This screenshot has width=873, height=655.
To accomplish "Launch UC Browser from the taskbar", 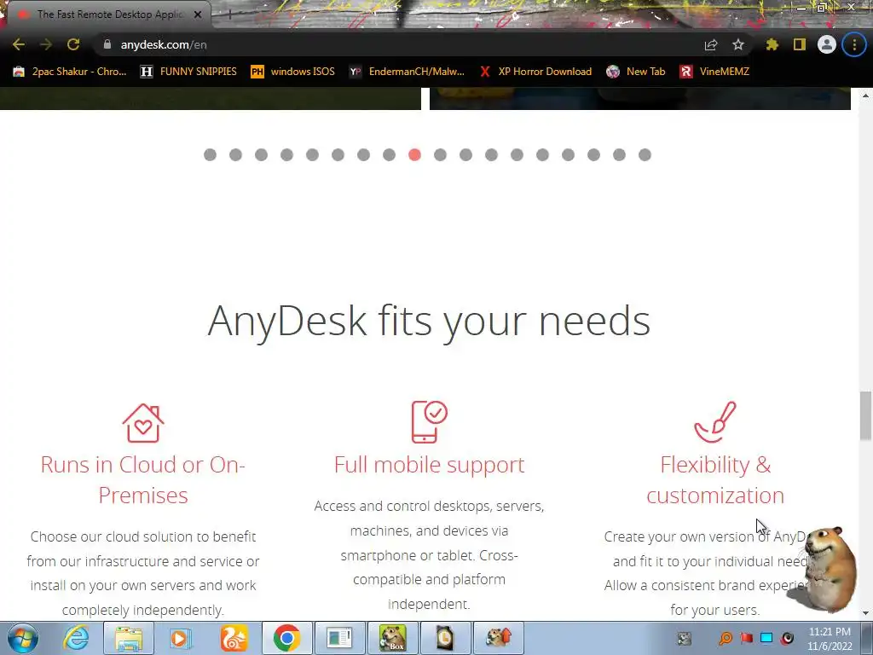I will tap(234, 638).
